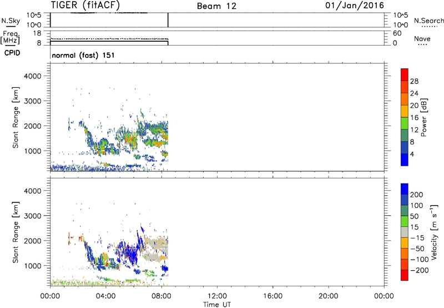Click the Power [dB] colorbar title
This screenshot has width=444, height=308.
423,117
